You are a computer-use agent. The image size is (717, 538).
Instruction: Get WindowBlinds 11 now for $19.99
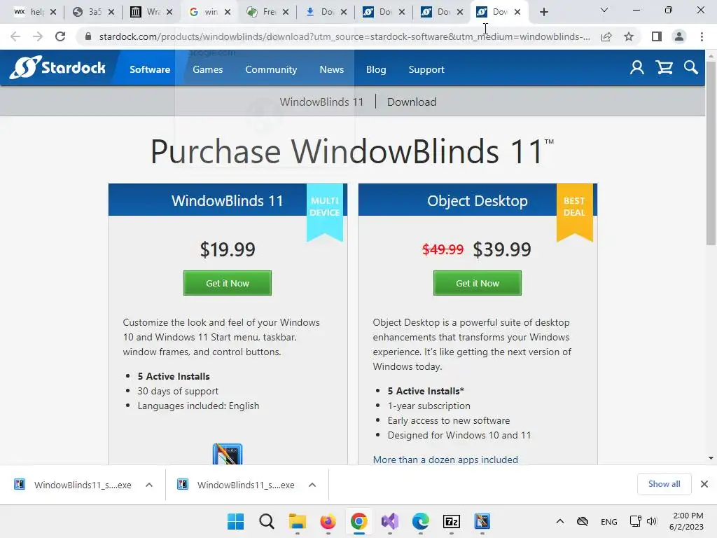coord(228,283)
